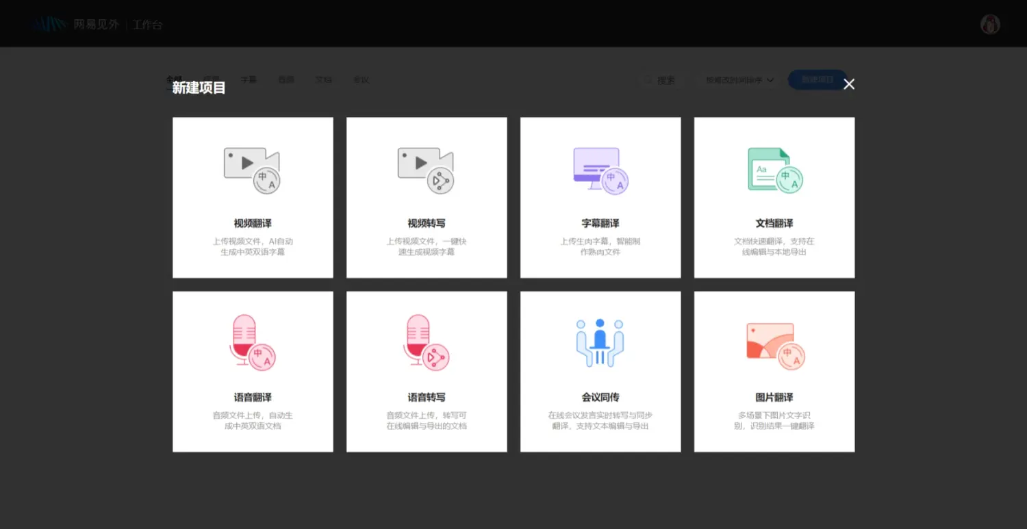Select the 视频转写 video transcription icon

pyautogui.click(x=426, y=171)
